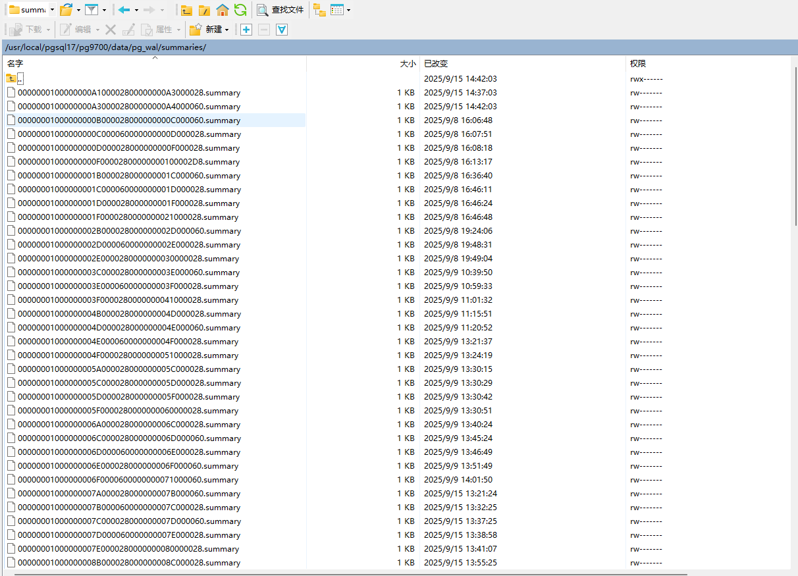Go to home directory via house icon
This screenshot has width=798, height=576.
coord(223,10)
